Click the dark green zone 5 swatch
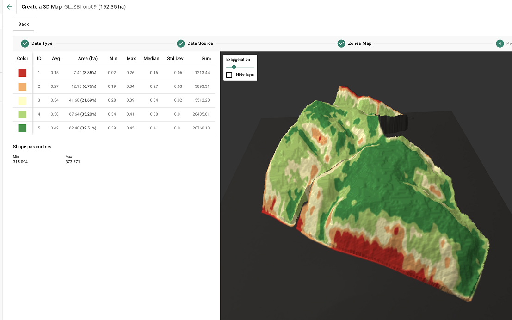512x320 pixels. [22, 129]
